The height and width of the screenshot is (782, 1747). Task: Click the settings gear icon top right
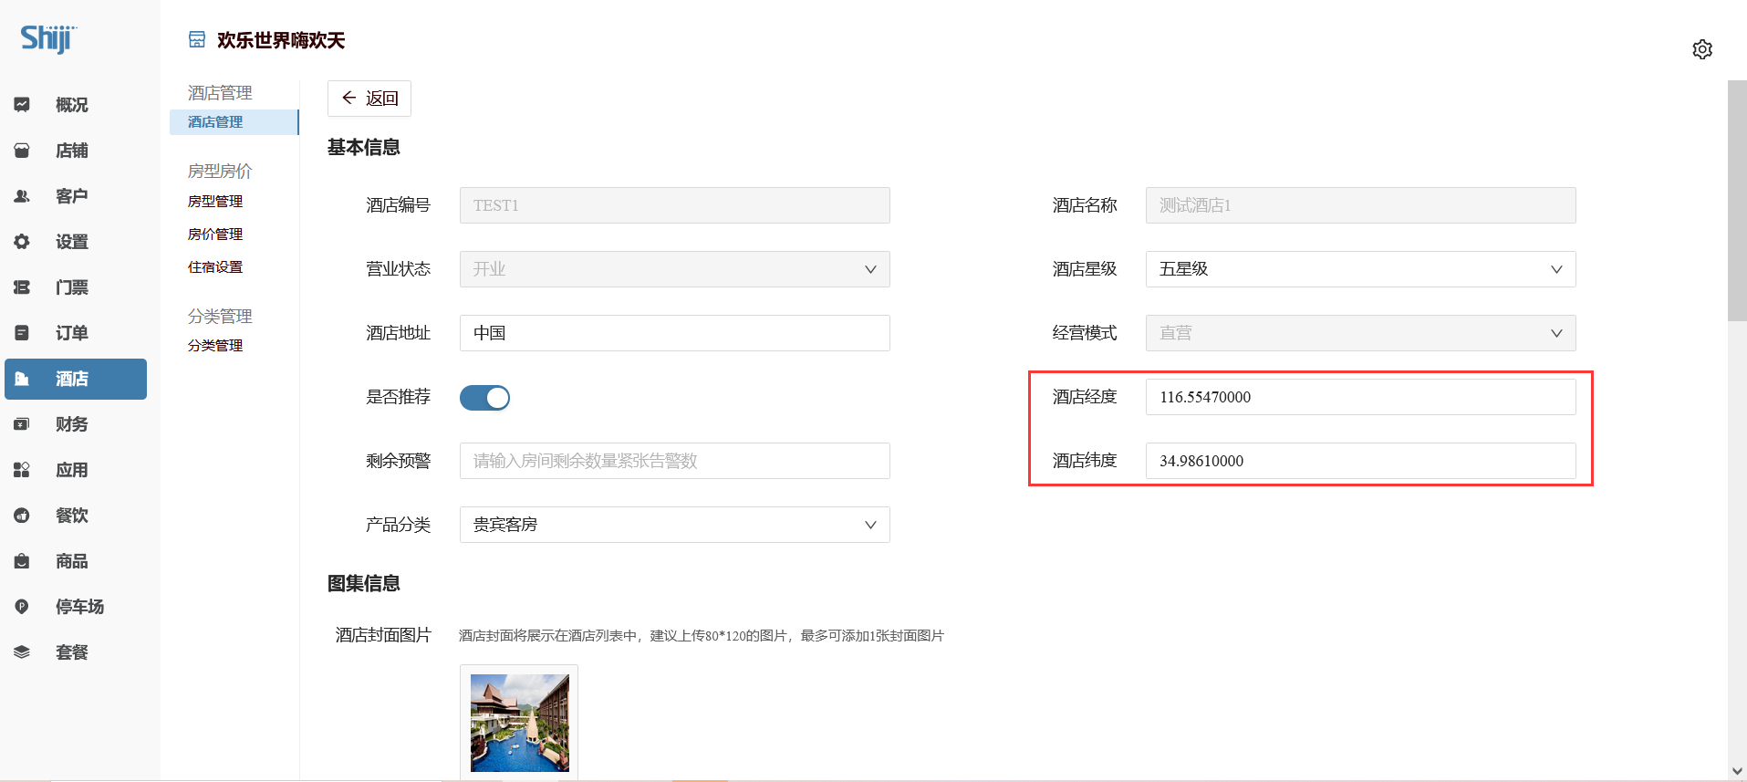(x=1701, y=49)
